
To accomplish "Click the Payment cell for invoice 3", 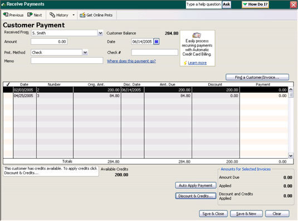I will (x=264, y=96).
